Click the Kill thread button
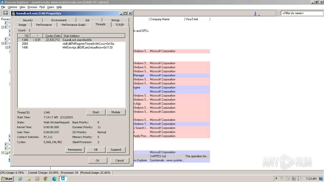This screenshot has width=324, height=182. 96,150
